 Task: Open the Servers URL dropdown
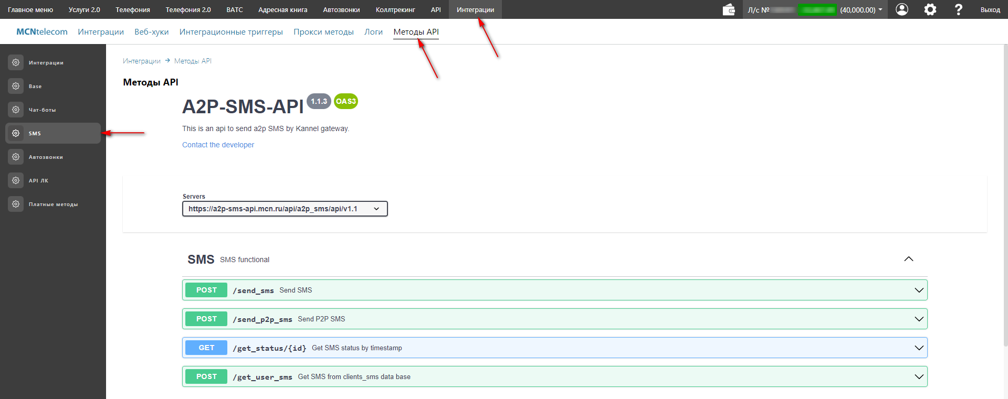[285, 209]
